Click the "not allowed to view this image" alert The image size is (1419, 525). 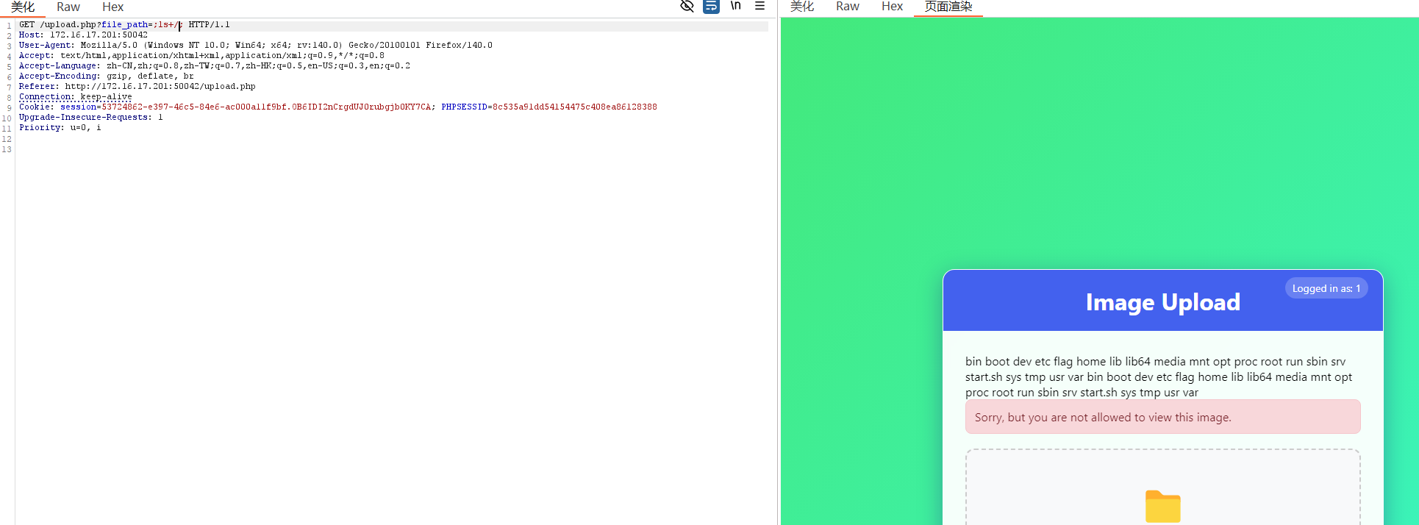pyautogui.click(x=1163, y=417)
